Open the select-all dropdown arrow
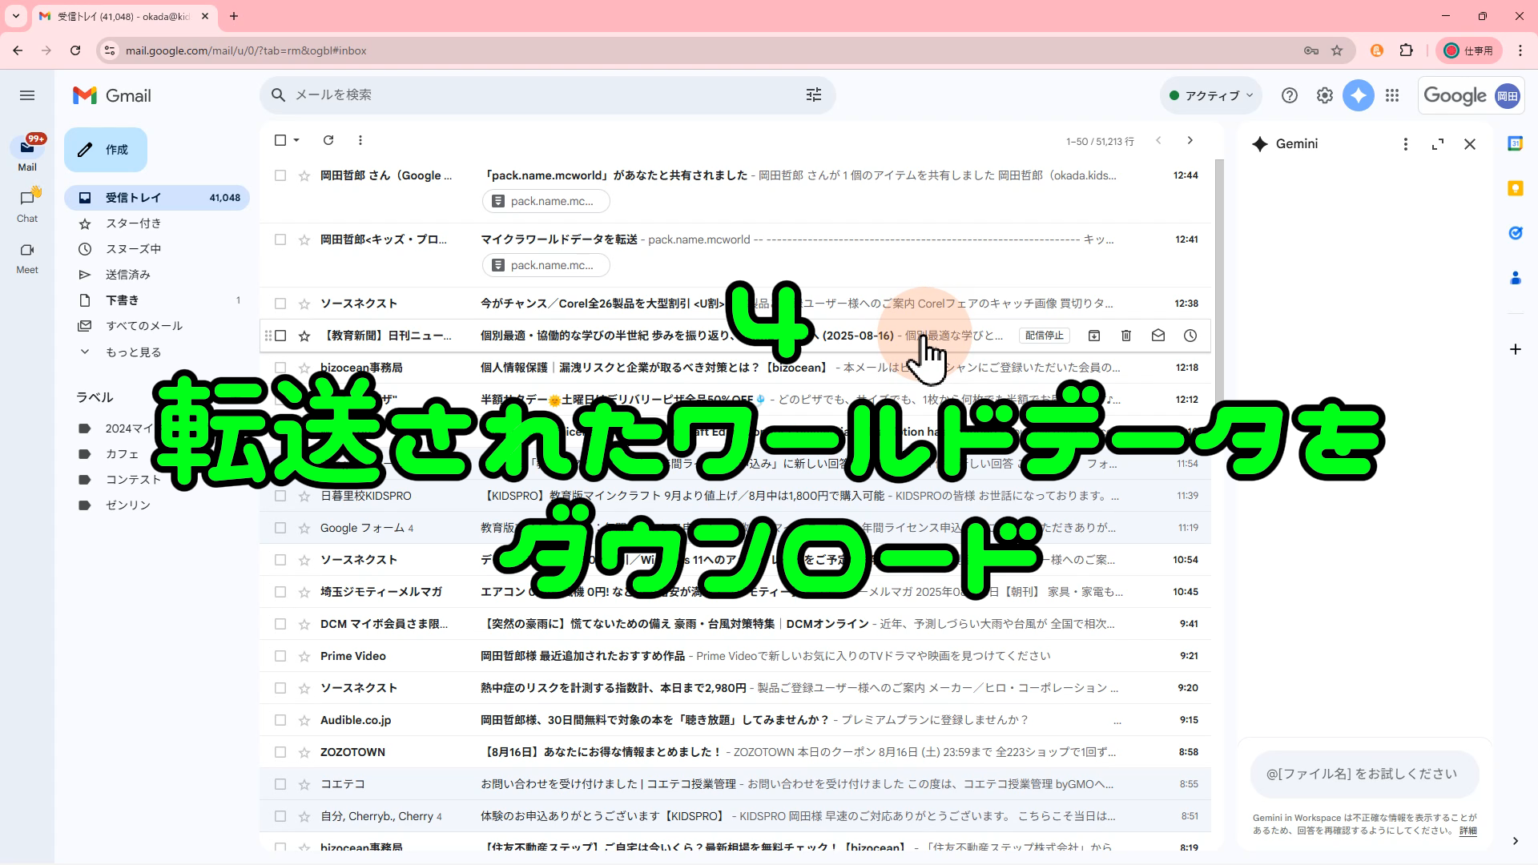Viewport: 1538px width, 865px height. click(296, 140)
